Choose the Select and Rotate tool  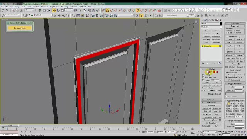58,10
